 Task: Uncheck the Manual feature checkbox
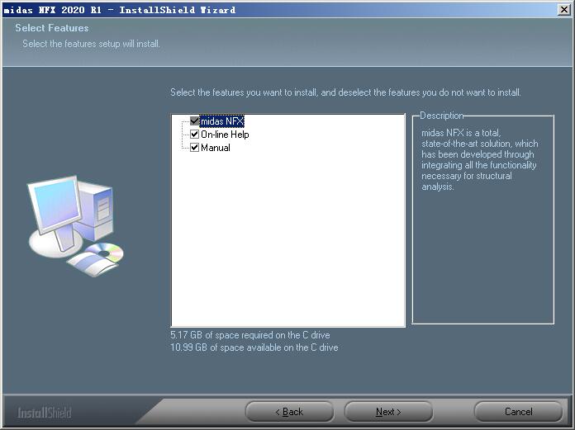pyautogui.click(x=194, y=148)
